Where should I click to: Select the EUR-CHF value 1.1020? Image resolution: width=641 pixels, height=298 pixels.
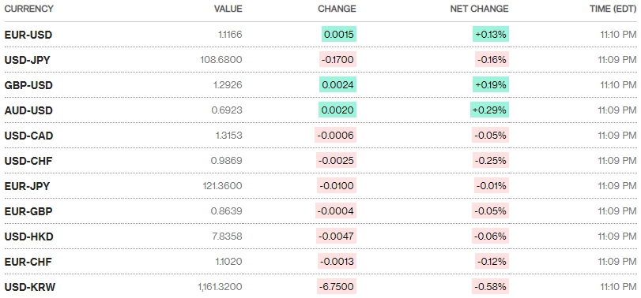[230, 262]
